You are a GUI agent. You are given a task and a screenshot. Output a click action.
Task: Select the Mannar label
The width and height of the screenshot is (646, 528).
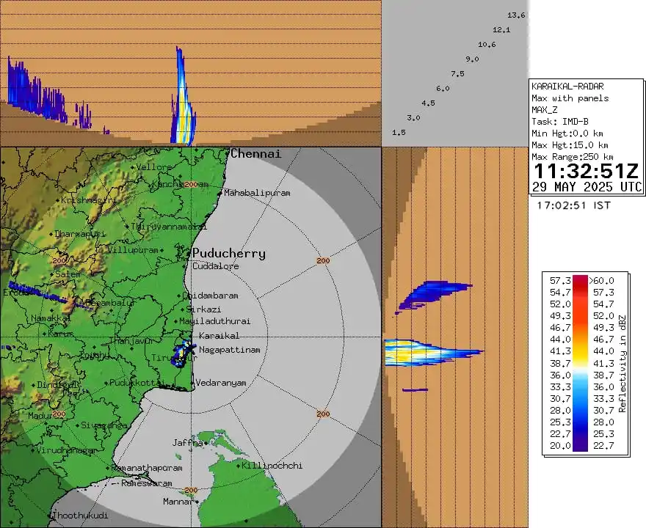coord(178,502)
